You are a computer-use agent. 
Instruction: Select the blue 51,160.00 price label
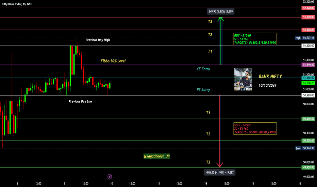pyautogui.click(x=308, y=78)
